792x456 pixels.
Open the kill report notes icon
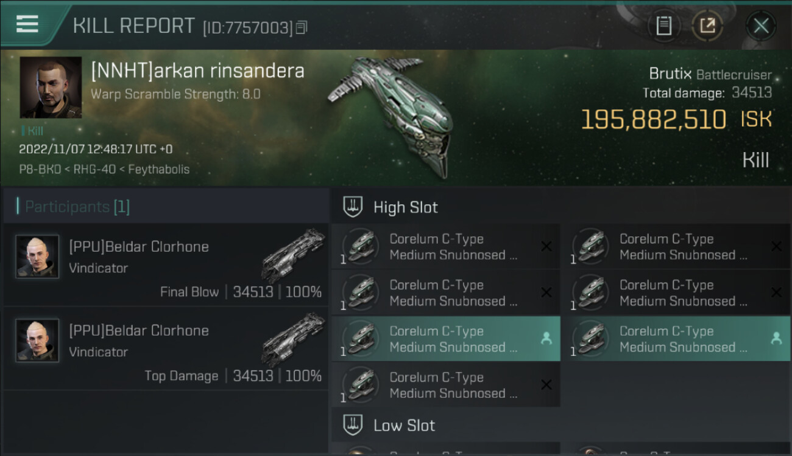(663, 26)
